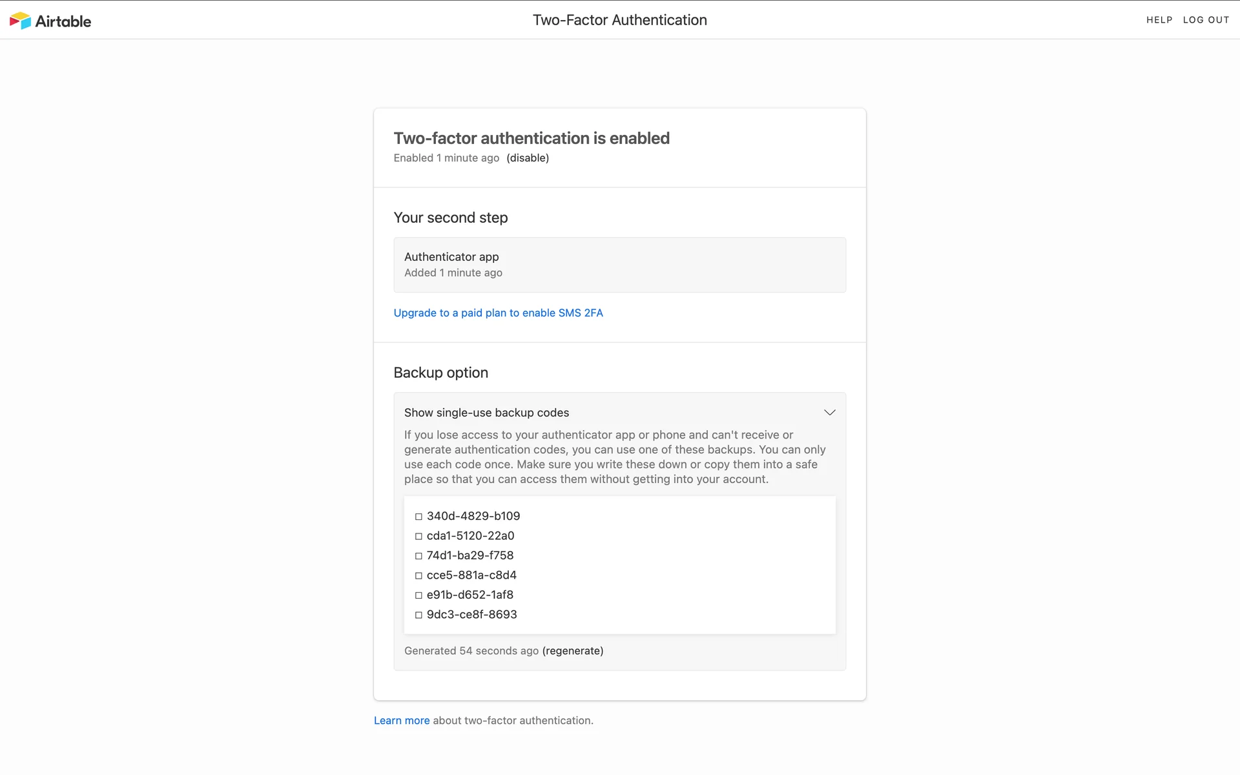This screenshot has height=775, width=1240.
Task: Click the regenerate backup codes link
Action: 573,651
